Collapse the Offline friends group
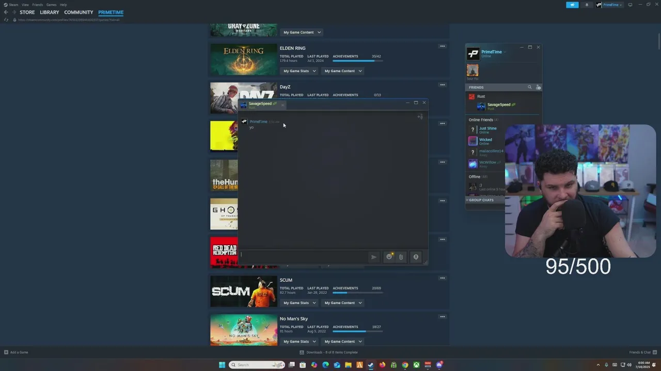Image resolution: width=661 pixels, height=371 pixels. click(x=478, y=177)
